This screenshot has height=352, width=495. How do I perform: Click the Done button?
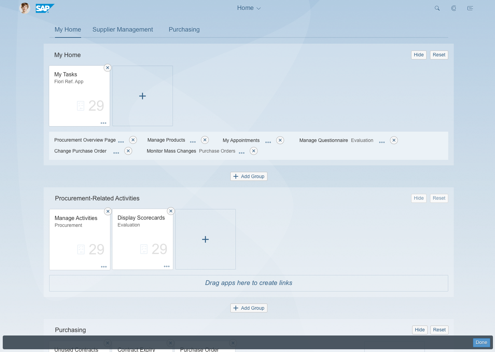(x=481, y=342)
